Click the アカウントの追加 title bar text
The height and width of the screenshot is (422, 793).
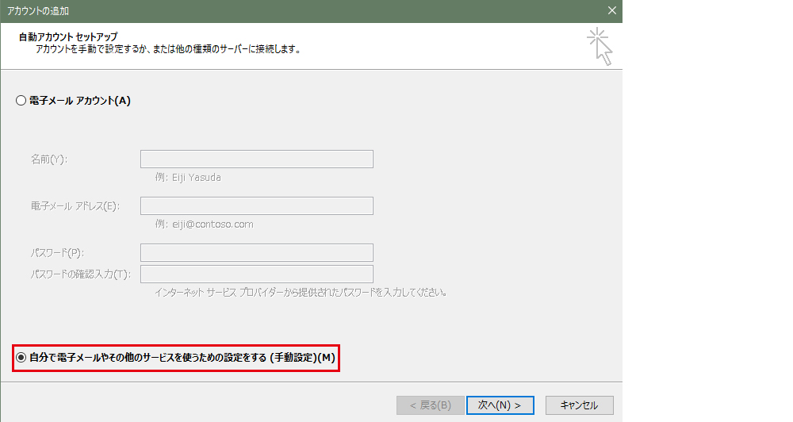(38, 10)
